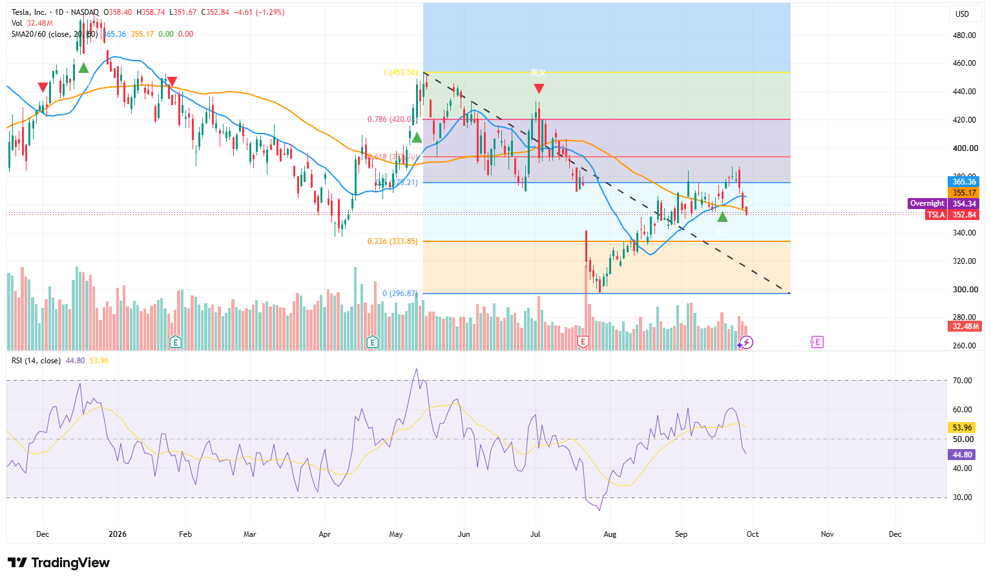Click the red down-triangle labeled 死叉
The height and width of the screenshot is (582, 991).
coord(539,88)
